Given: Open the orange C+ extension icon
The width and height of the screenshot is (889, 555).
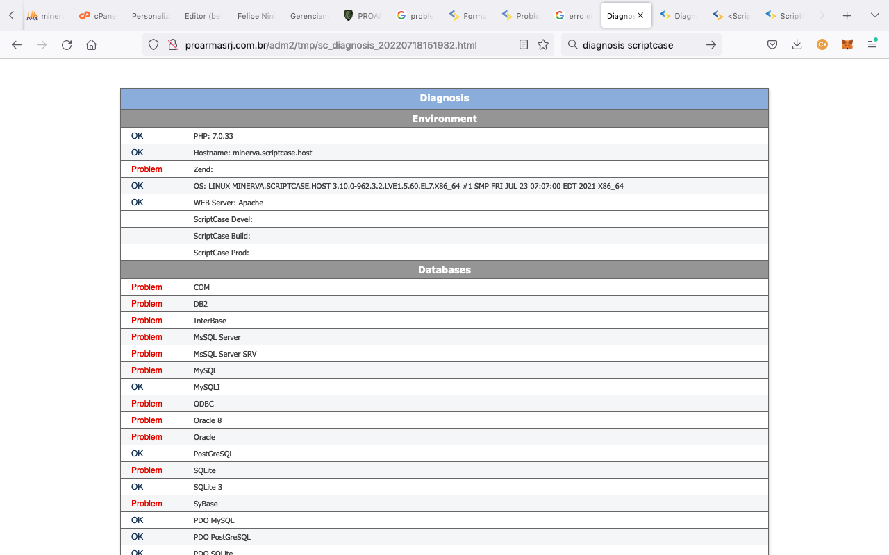Looking at the screenshot, I should [x=822, y=44].
